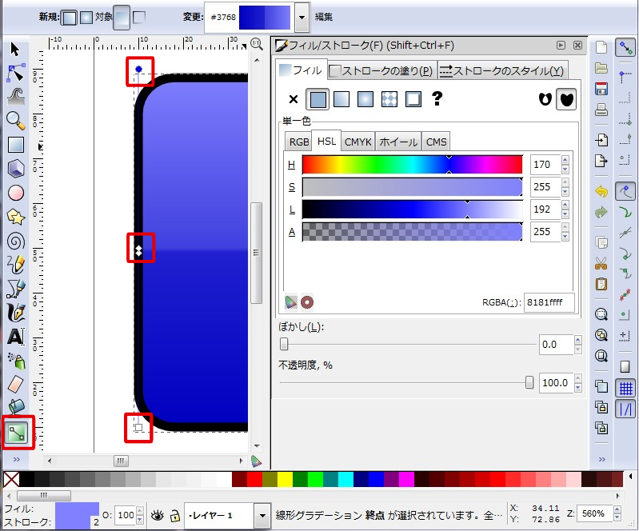Select the Paint Bucket tool
This screenshot has height=531, width=639.
click(x=16, y=406)
